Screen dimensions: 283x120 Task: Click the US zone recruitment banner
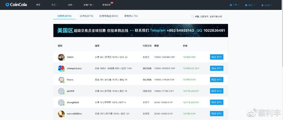140,31
